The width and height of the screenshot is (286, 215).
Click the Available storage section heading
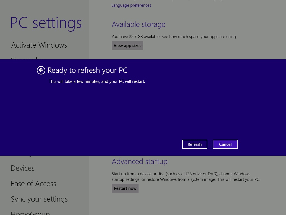[138, 24]
